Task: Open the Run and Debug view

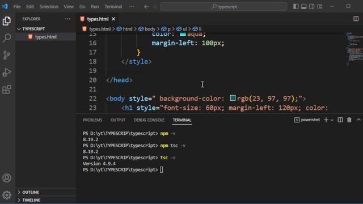Action: coord(7,72)
